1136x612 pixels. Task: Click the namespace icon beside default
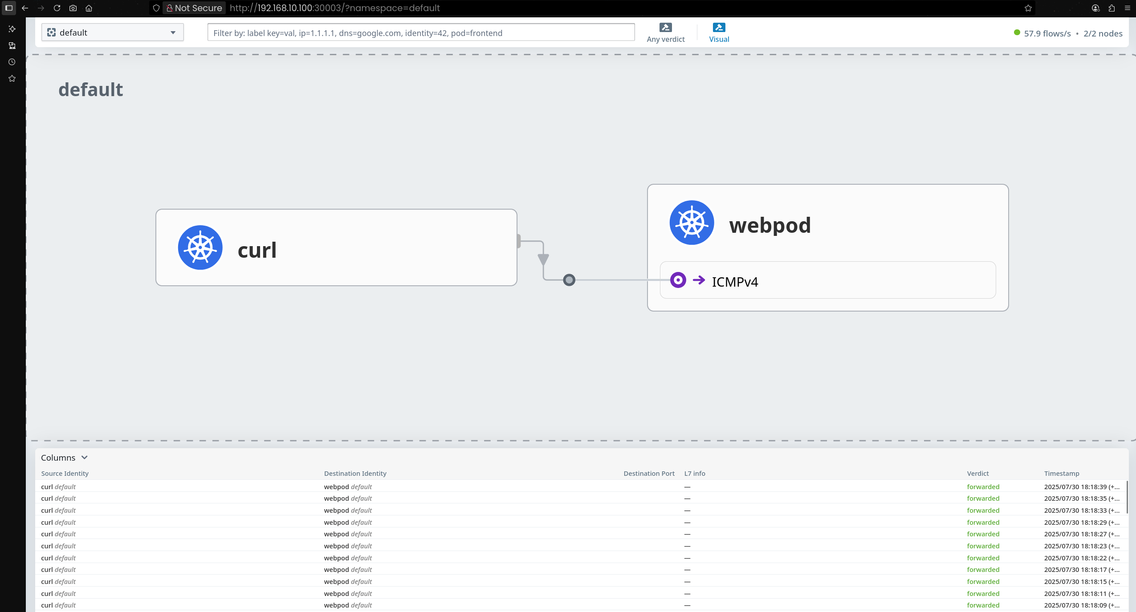click(x=52, y=32)
